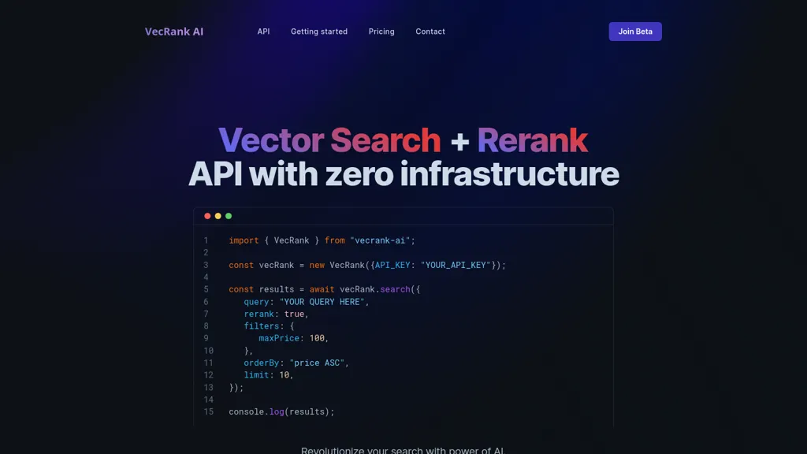Click the "price ASC" string in code

[x=317, y=363]
